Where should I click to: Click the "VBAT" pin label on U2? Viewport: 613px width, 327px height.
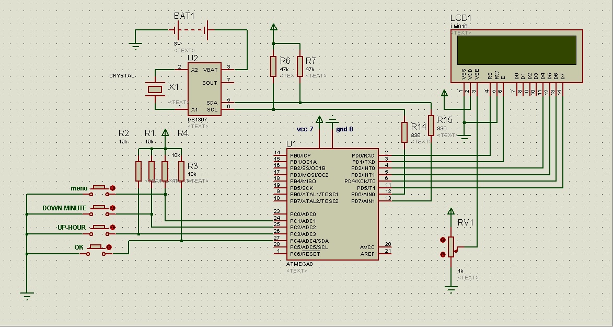210,70
